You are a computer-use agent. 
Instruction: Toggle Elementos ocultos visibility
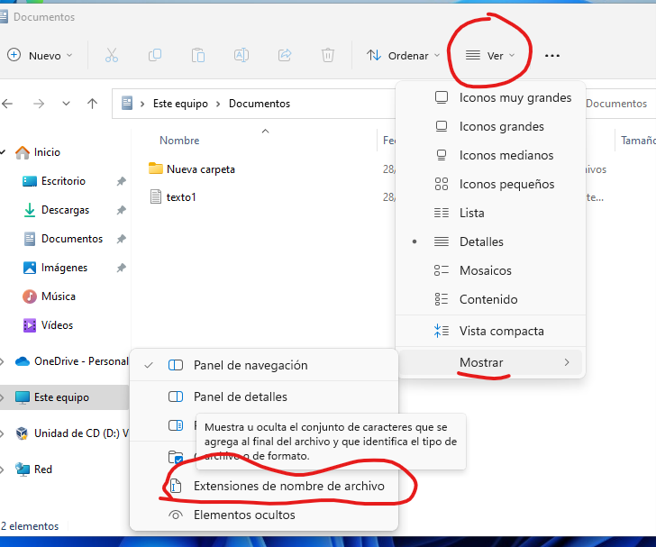tap(243, 515)
